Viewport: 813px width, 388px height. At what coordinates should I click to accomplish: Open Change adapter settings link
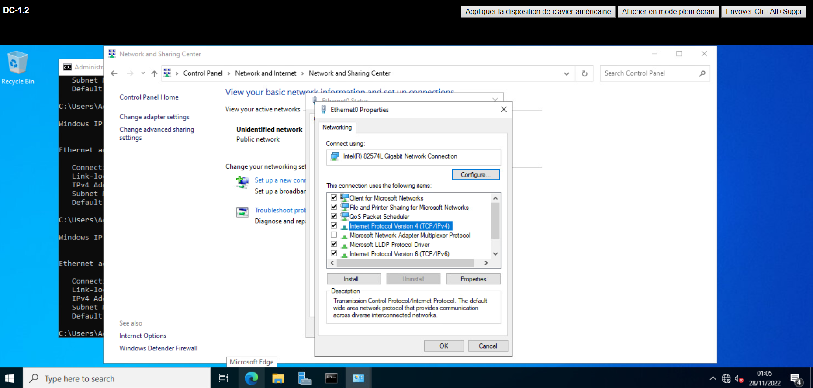click(154, 117)
